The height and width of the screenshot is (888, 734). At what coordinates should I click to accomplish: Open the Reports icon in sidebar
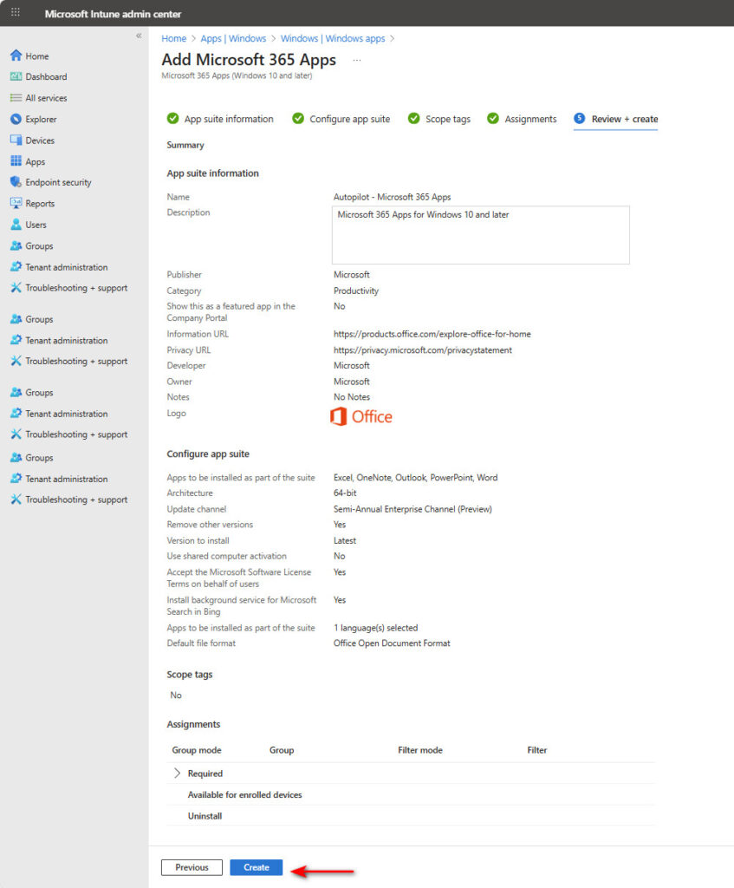coord(16,204)
